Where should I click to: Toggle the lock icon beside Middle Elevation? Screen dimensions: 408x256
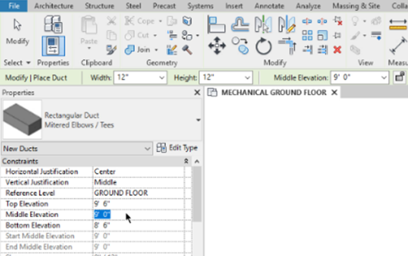click(x=400, y=77)
